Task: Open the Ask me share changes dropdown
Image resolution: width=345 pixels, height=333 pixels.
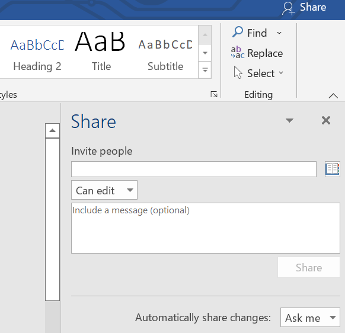Action: (310, 318)
